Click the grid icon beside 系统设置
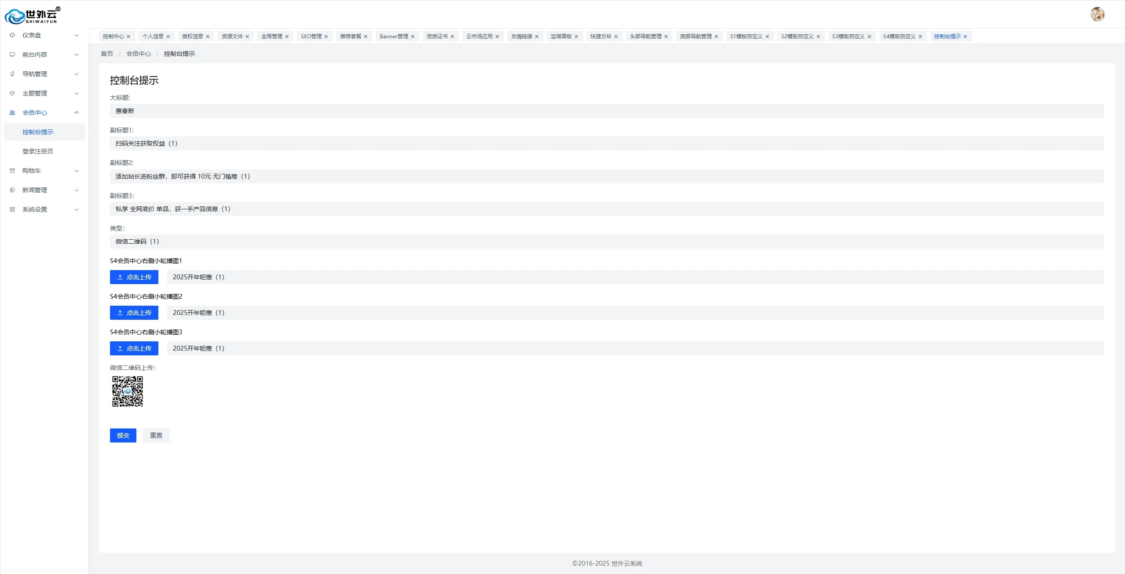 12,209
